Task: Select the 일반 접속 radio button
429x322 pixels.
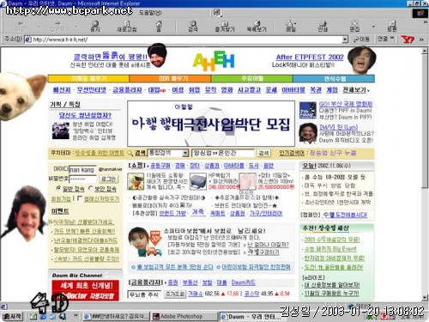Action: point(58,188)
